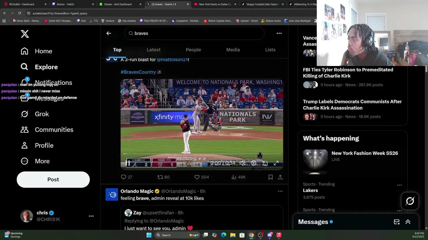Click the Post button

coord(53,179)
